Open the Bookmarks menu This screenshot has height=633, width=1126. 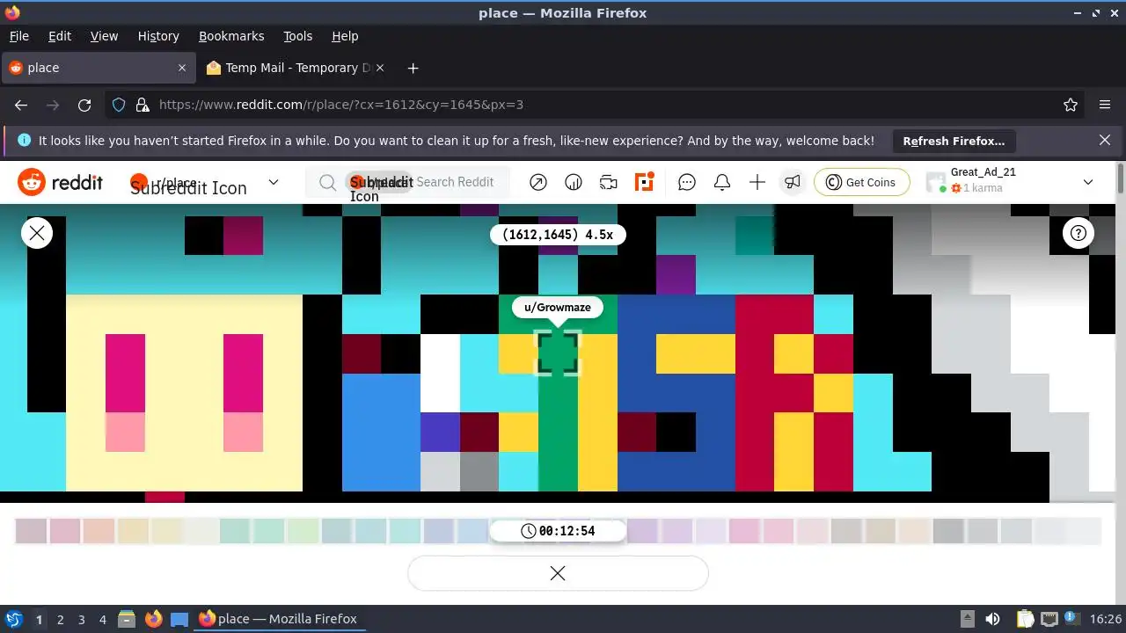pos(231,36)
